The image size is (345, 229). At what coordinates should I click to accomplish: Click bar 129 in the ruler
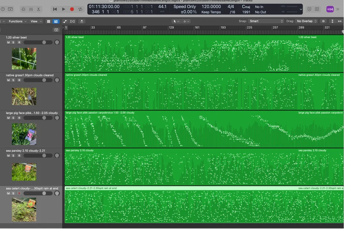pos(171,27)
